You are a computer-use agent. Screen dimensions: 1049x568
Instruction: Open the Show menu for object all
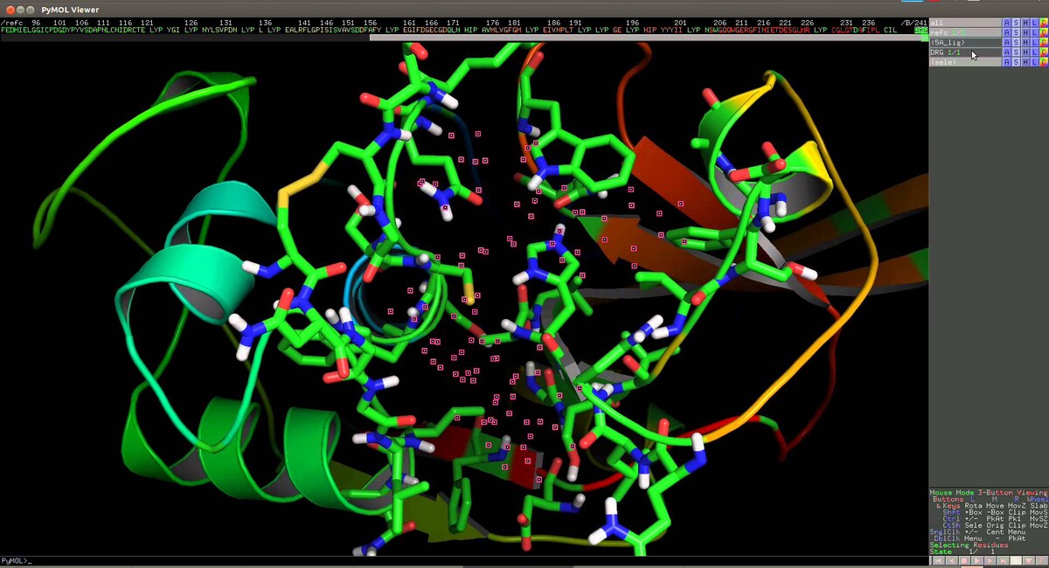coord(1016,23)
